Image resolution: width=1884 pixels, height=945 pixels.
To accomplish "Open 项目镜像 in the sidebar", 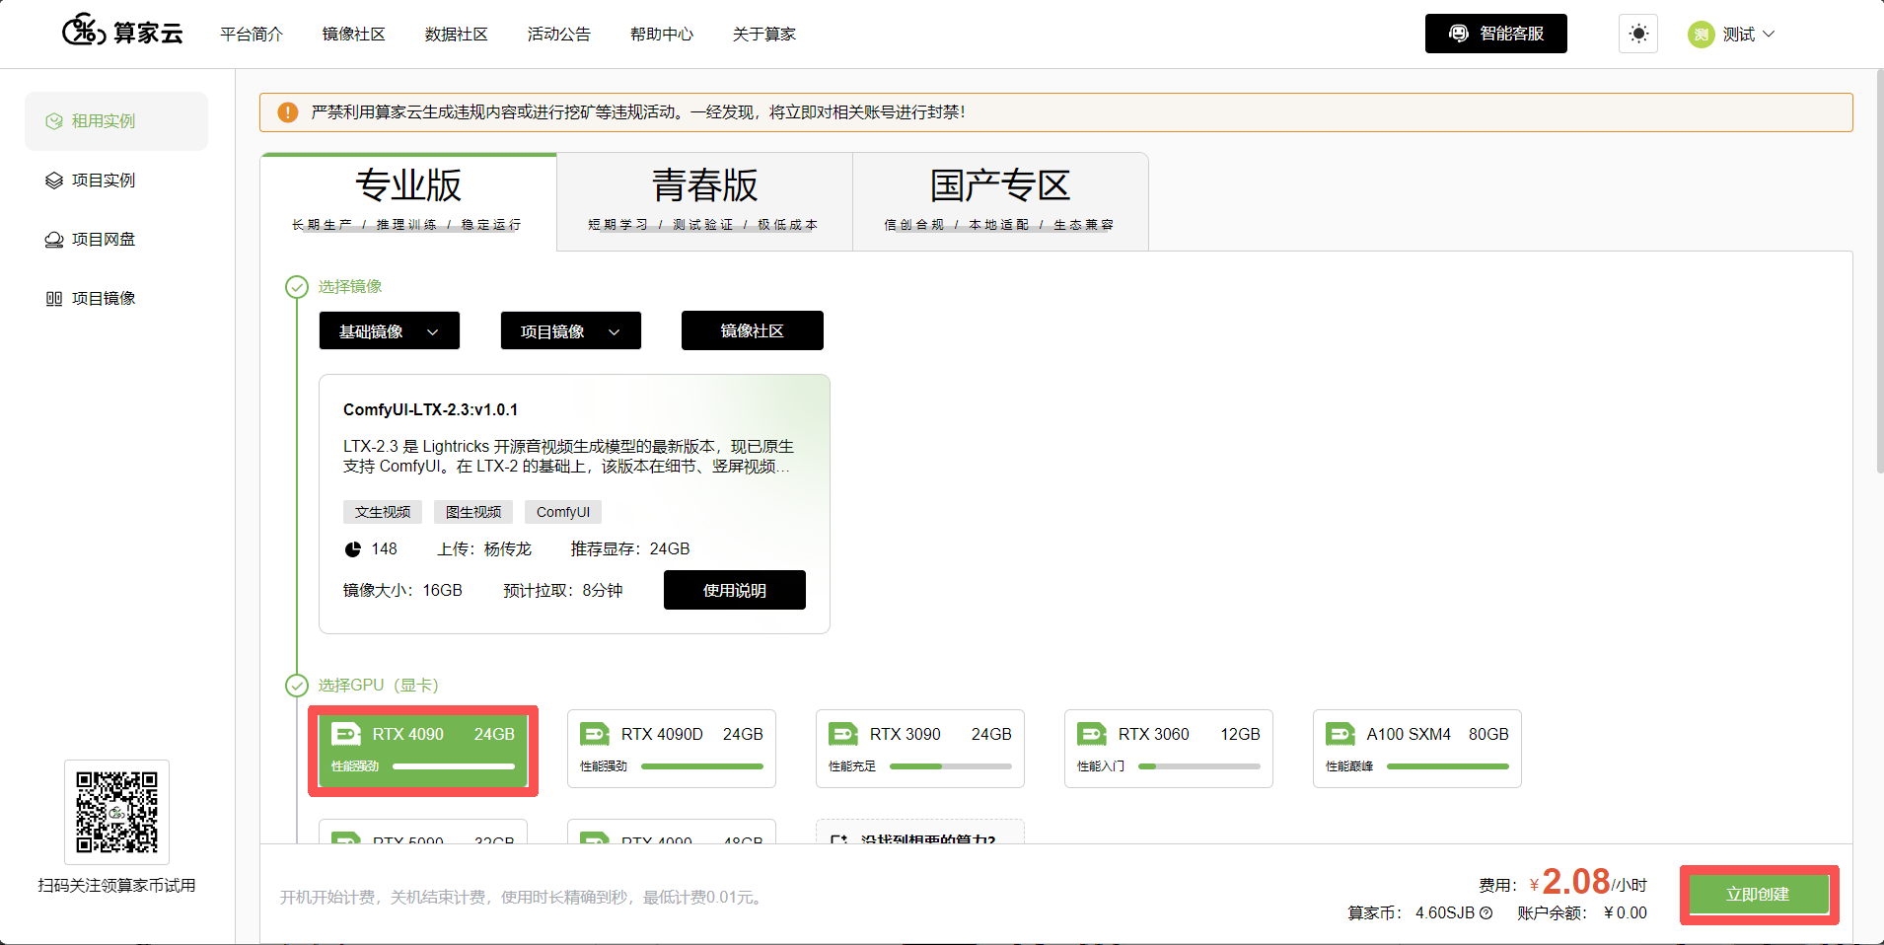I will (x=116, y=299).
